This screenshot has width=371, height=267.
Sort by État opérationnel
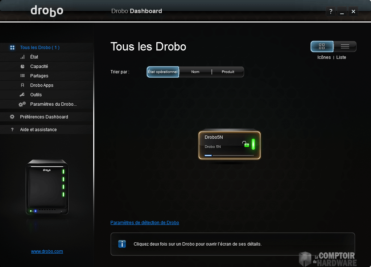pyautogui.click(x=163, y=72)
